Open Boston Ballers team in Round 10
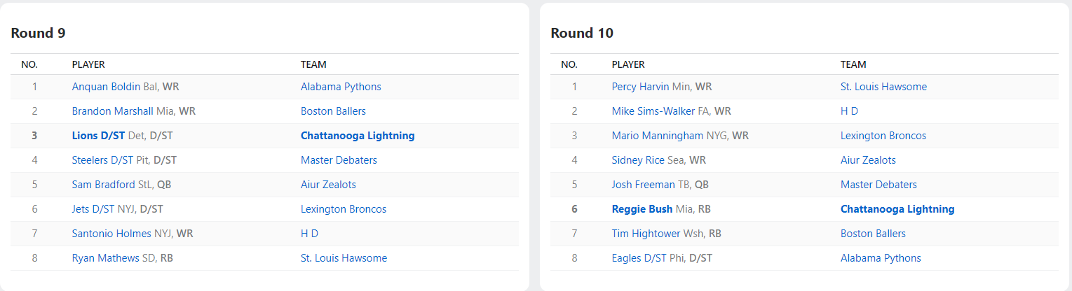The width and height of the screenshot is (1072, 291). point(873,234)
